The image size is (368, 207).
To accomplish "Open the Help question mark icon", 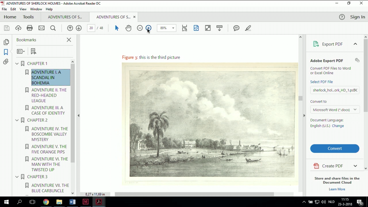I will tap(342, 17).
